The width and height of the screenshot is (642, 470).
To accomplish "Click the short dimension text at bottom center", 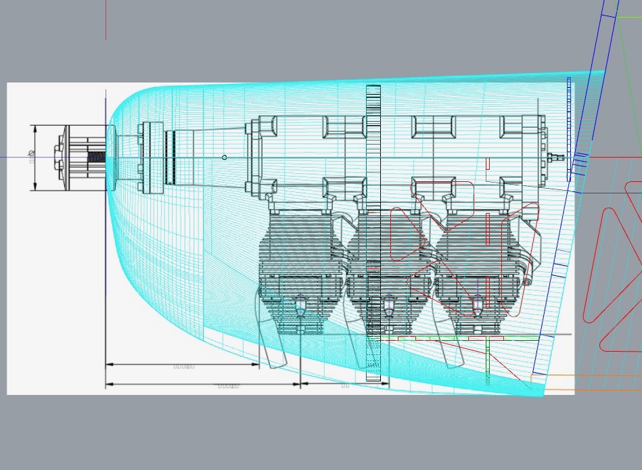I will point(344,385).
